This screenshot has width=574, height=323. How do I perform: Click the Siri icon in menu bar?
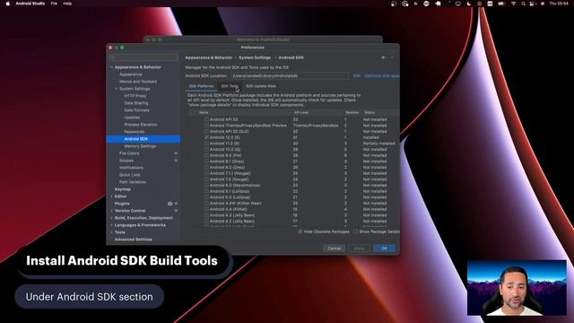tap(543, 4)
